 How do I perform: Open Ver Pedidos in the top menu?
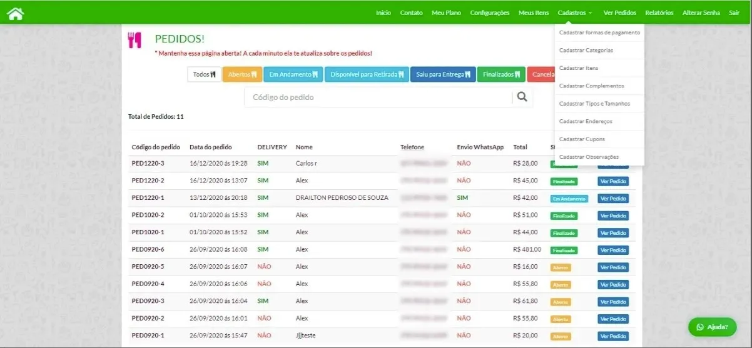point(619,12)
